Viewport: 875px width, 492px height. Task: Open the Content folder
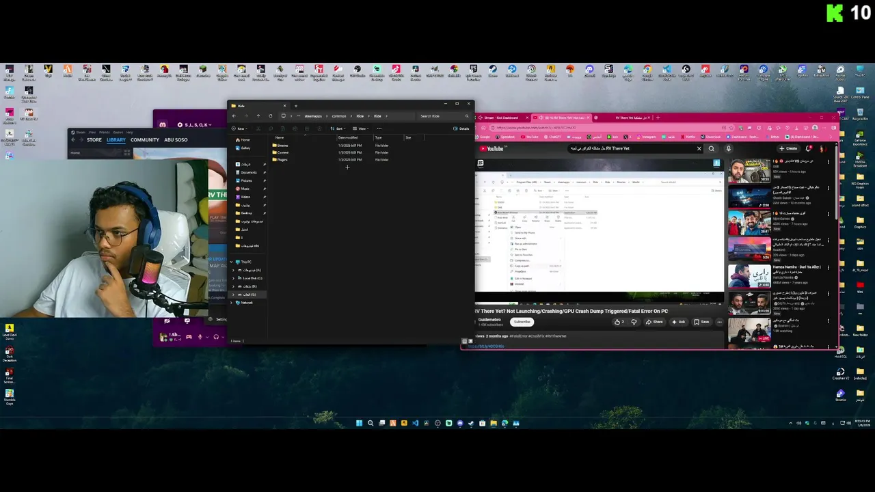click(280, 152)
